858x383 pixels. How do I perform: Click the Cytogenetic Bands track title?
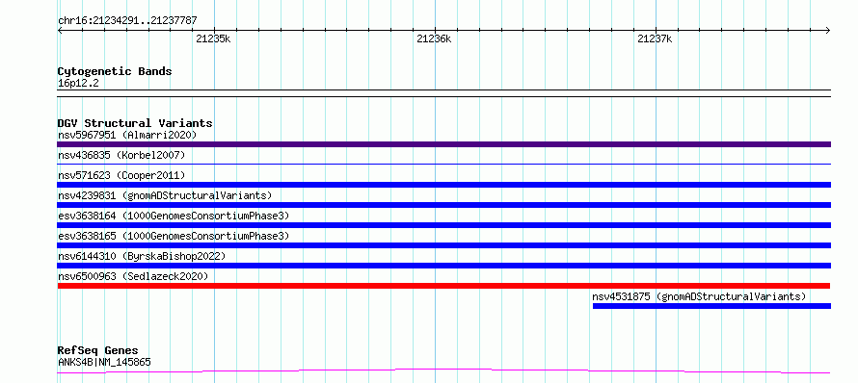(x=115, y=71)
